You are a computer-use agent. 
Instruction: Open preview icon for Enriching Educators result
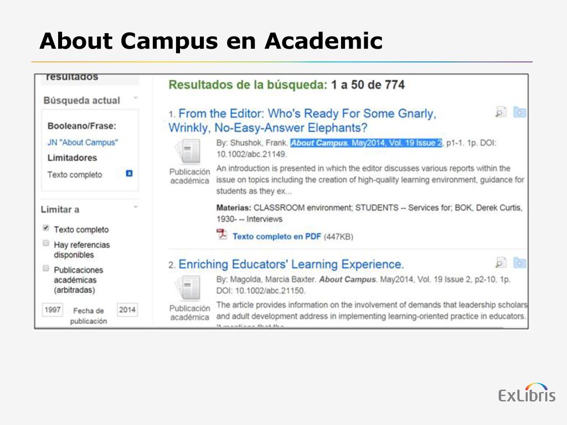[501, 263]
